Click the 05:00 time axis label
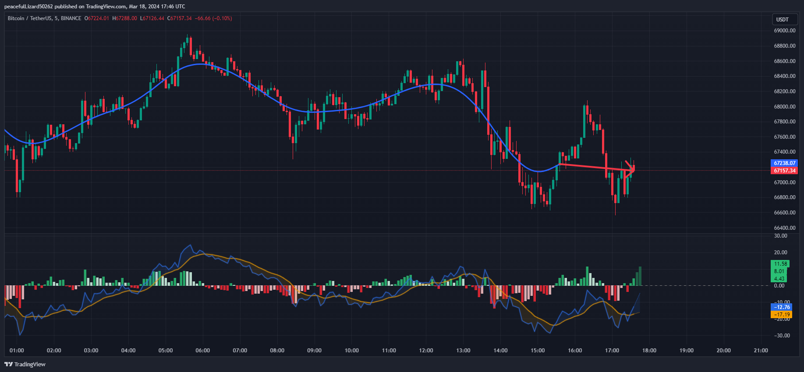This screenshot has width=804, height=372. click(x=166, y=351)
